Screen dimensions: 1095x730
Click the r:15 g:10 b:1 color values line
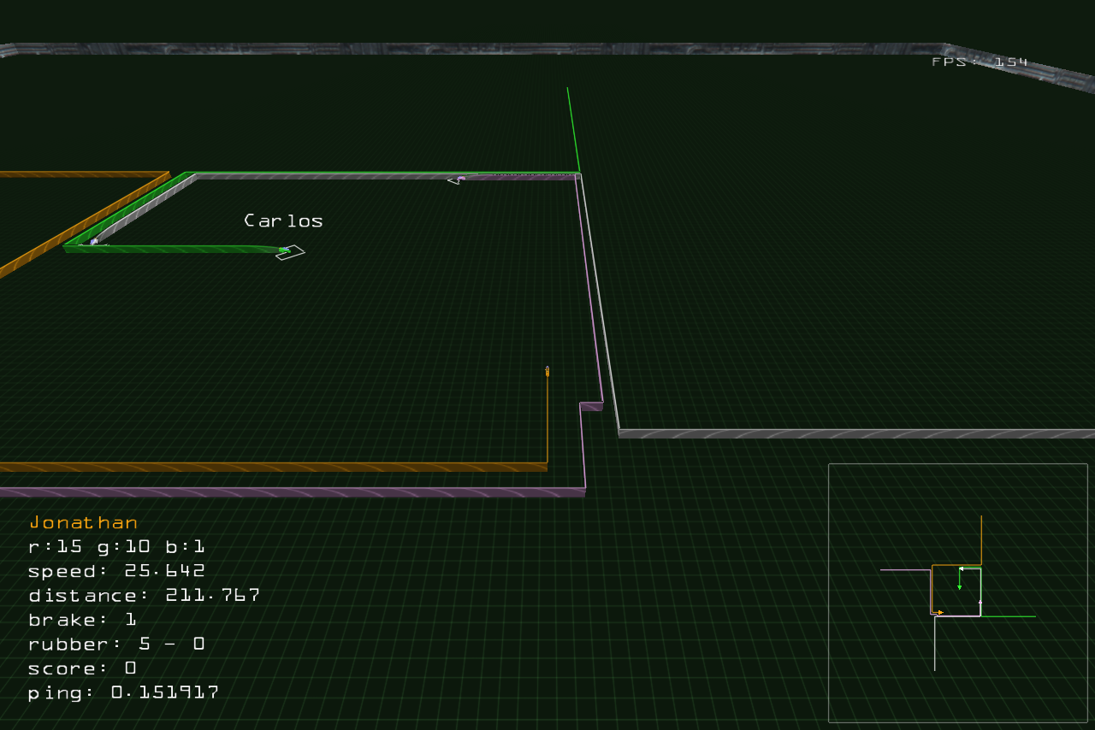point(116,546)
